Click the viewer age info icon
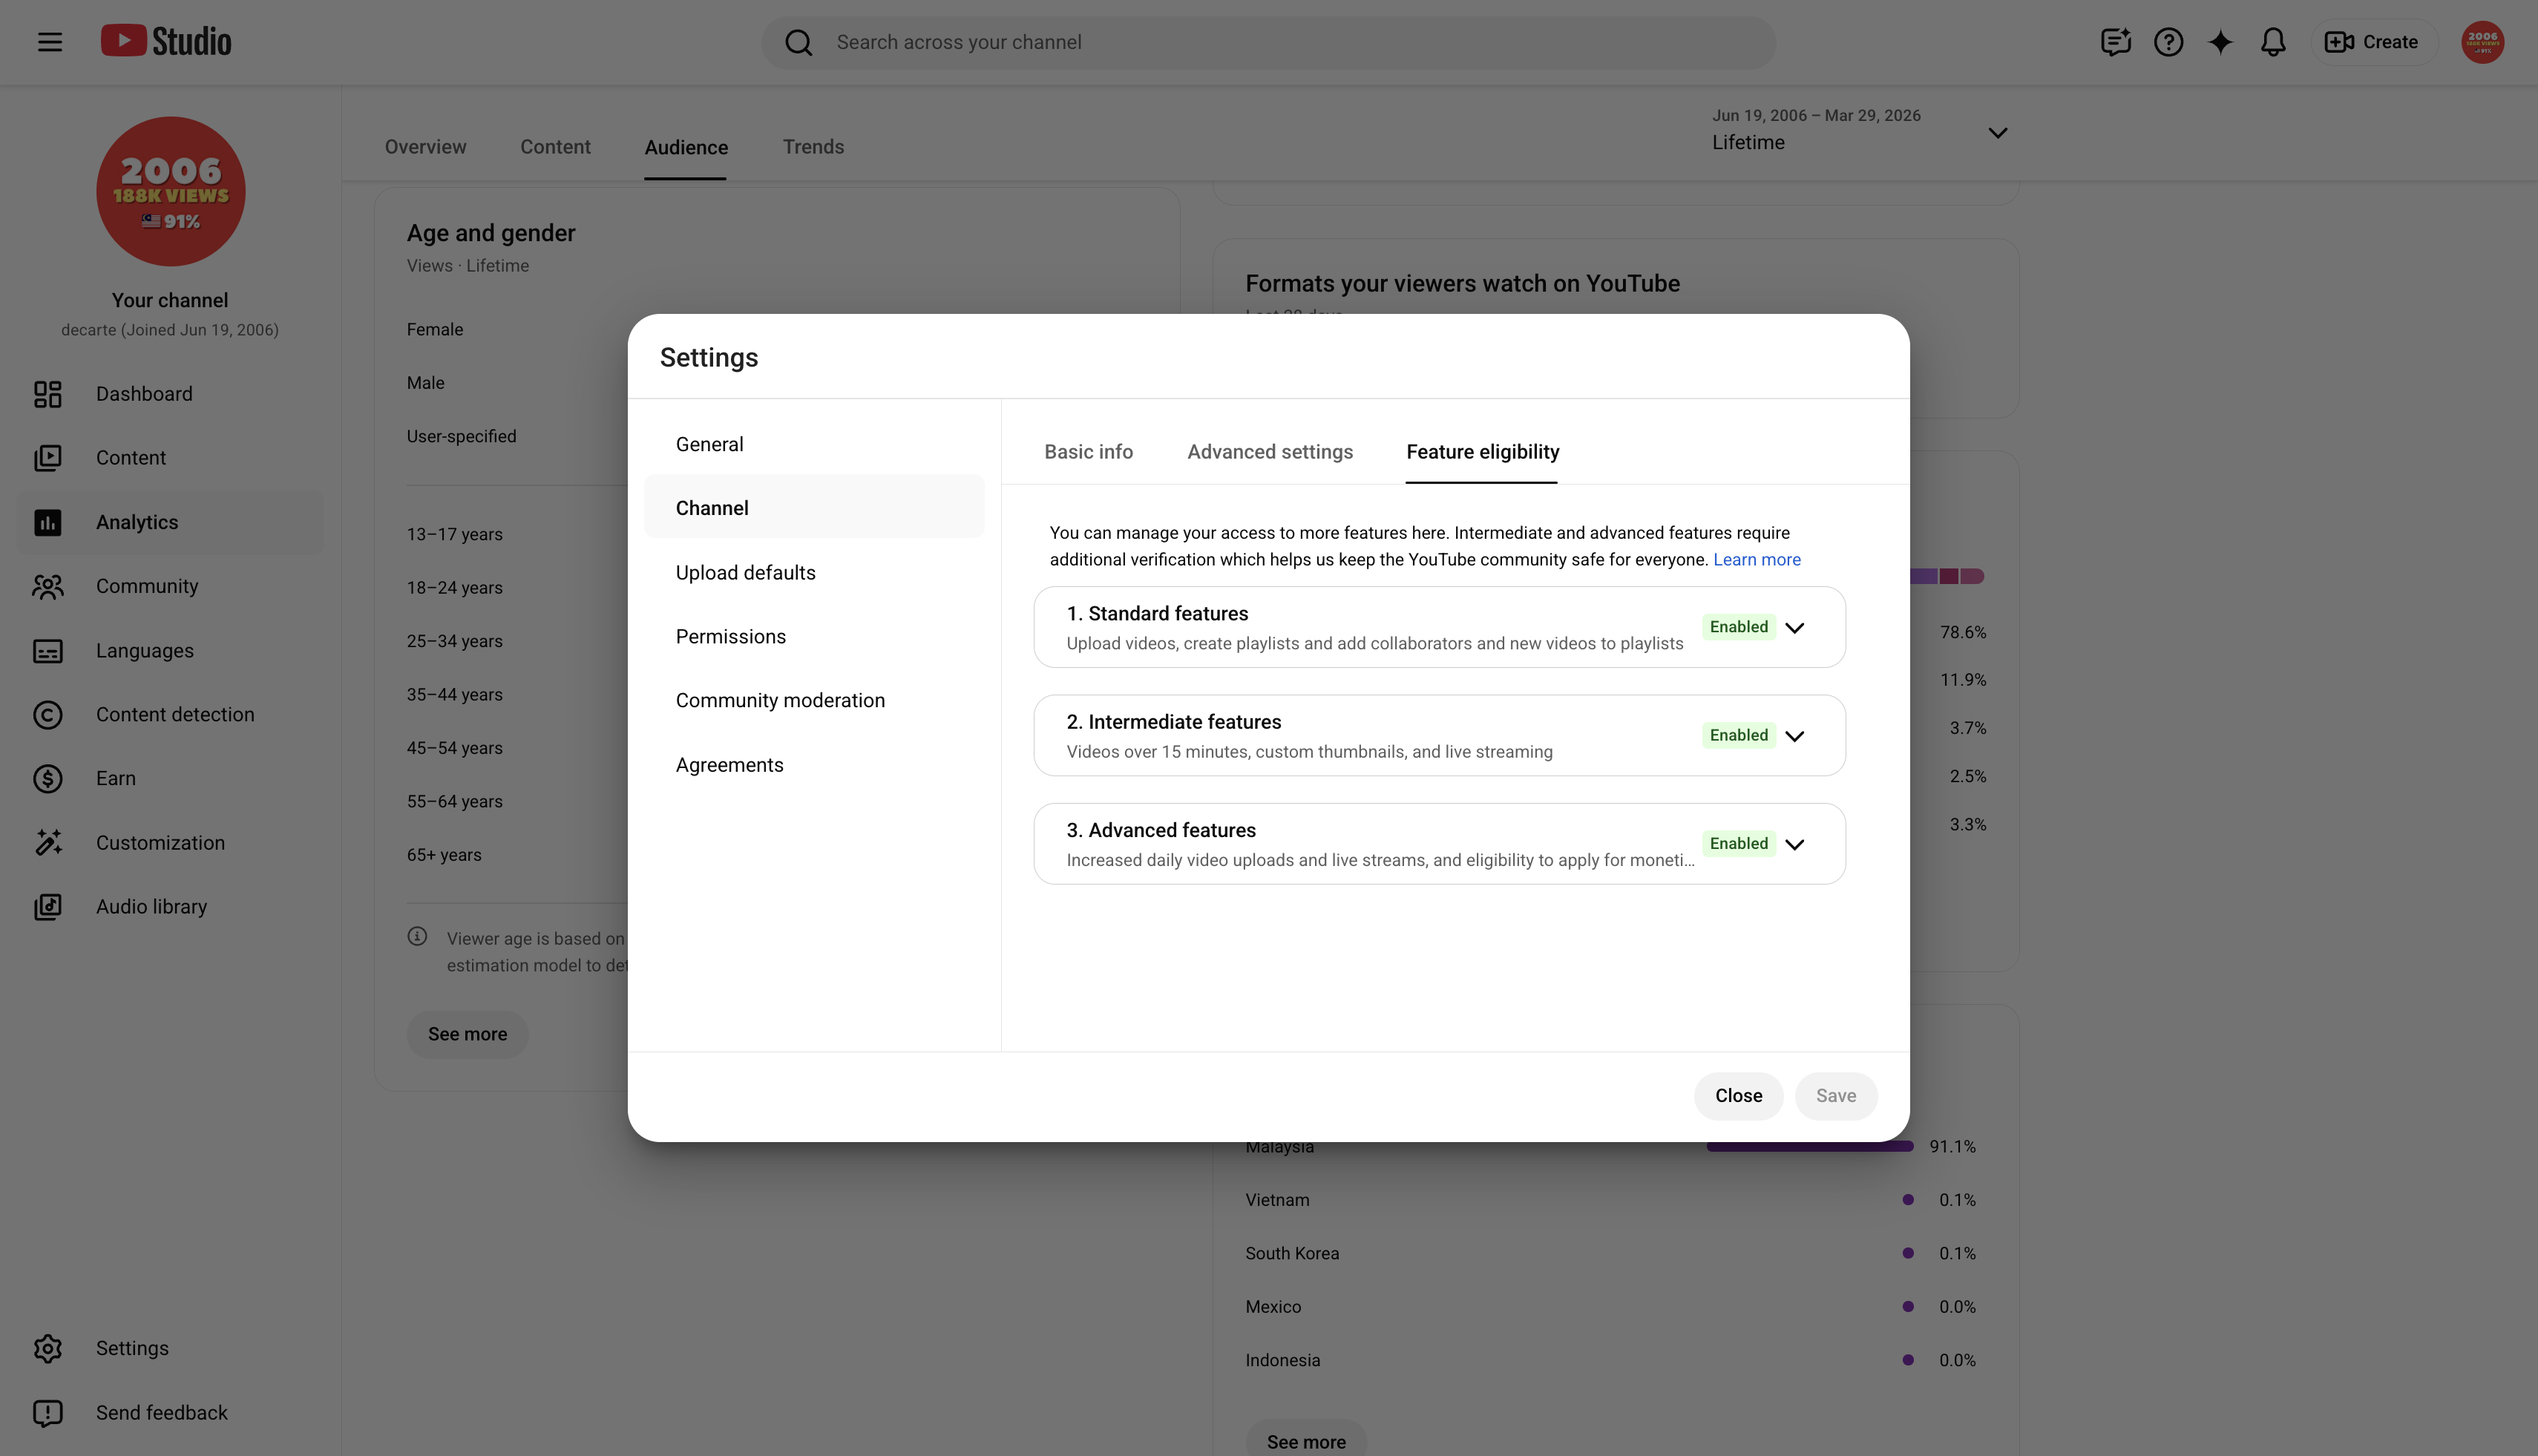Viewport: 2538px width, 1456px height. (x=417, y=936)
